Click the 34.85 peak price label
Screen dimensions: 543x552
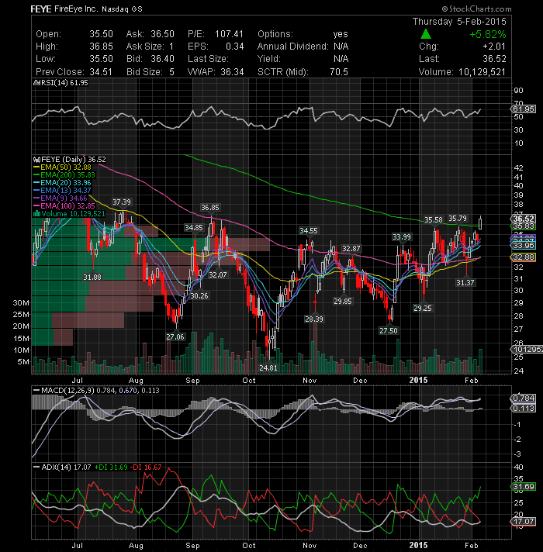(194, 228)
